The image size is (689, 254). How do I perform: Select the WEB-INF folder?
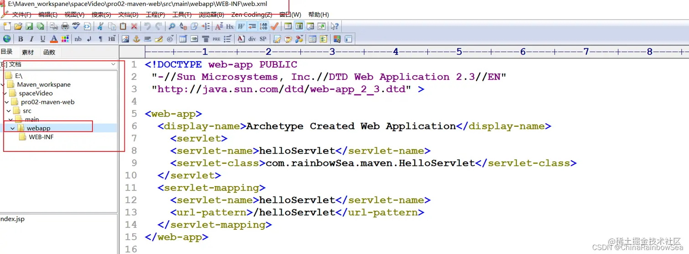click(x=41, y=137)
